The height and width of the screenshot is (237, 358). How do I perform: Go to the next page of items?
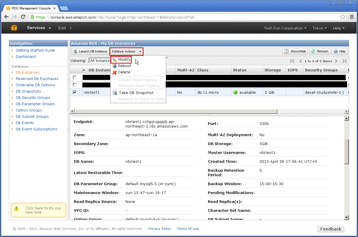336,61
